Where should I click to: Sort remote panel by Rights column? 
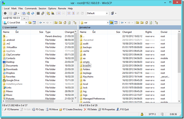[x=149, y=32]
